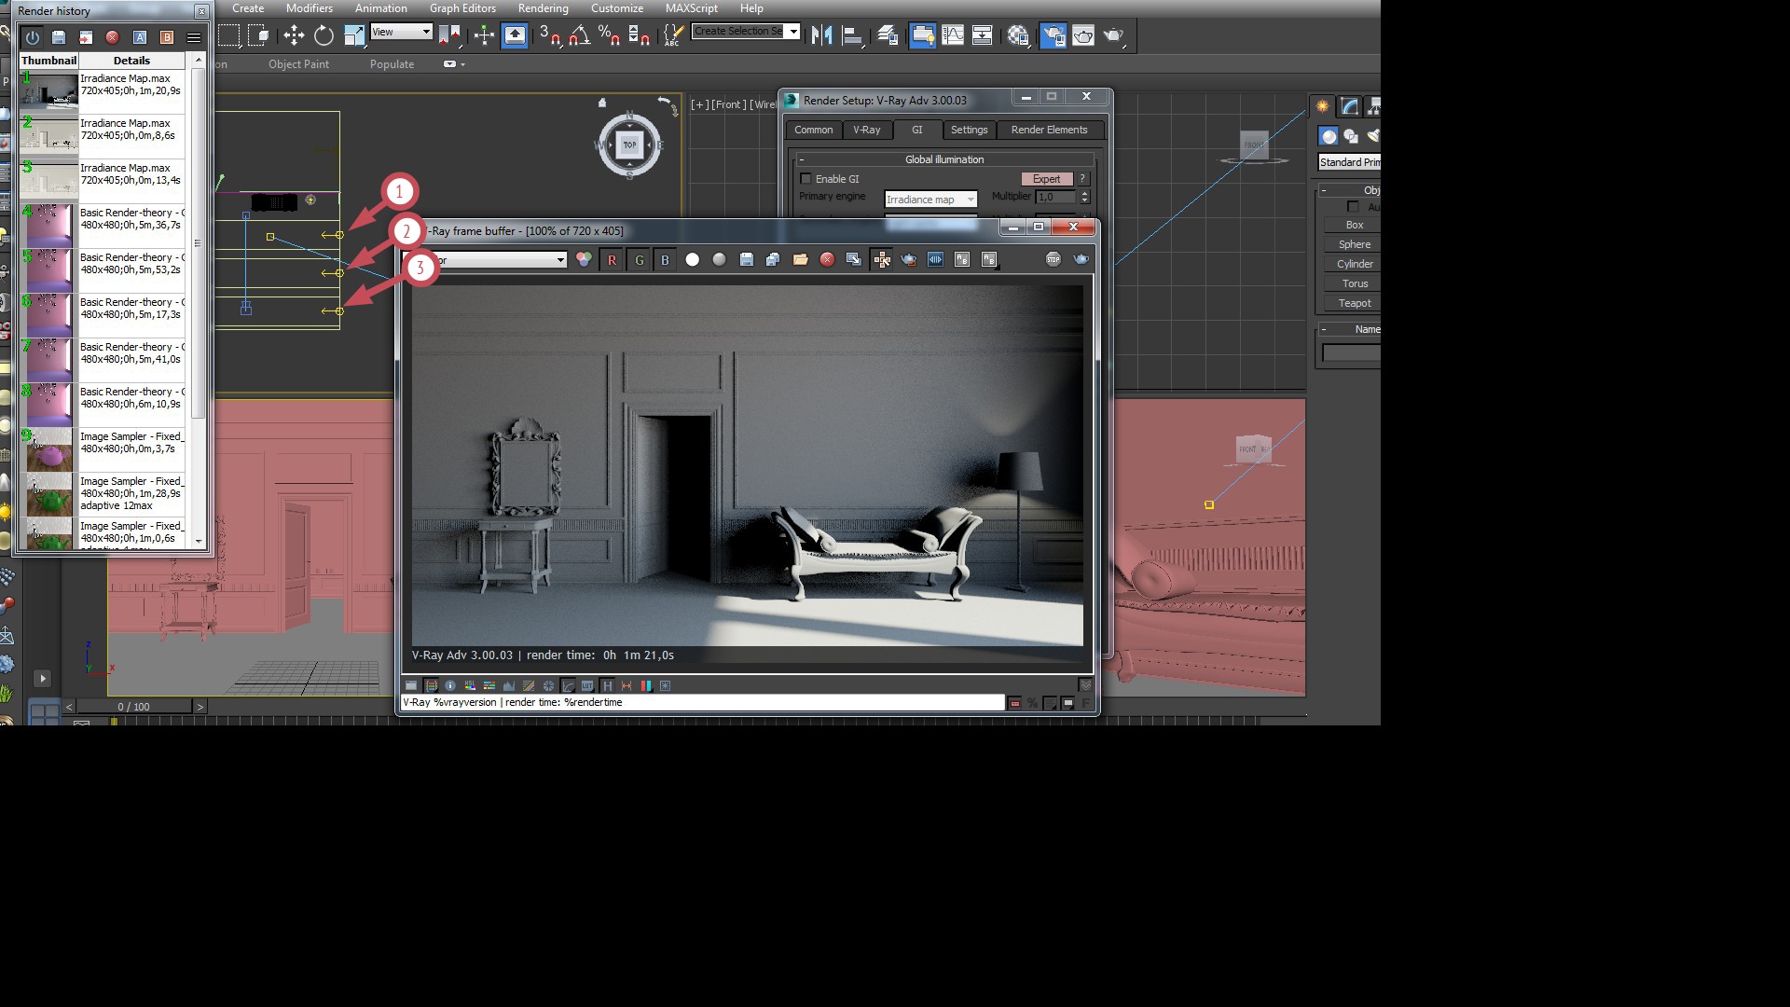Select the green channel in V-Ray frame buffer
The width and height of the screenshot is (1790, 1007).
pos(640,260)
